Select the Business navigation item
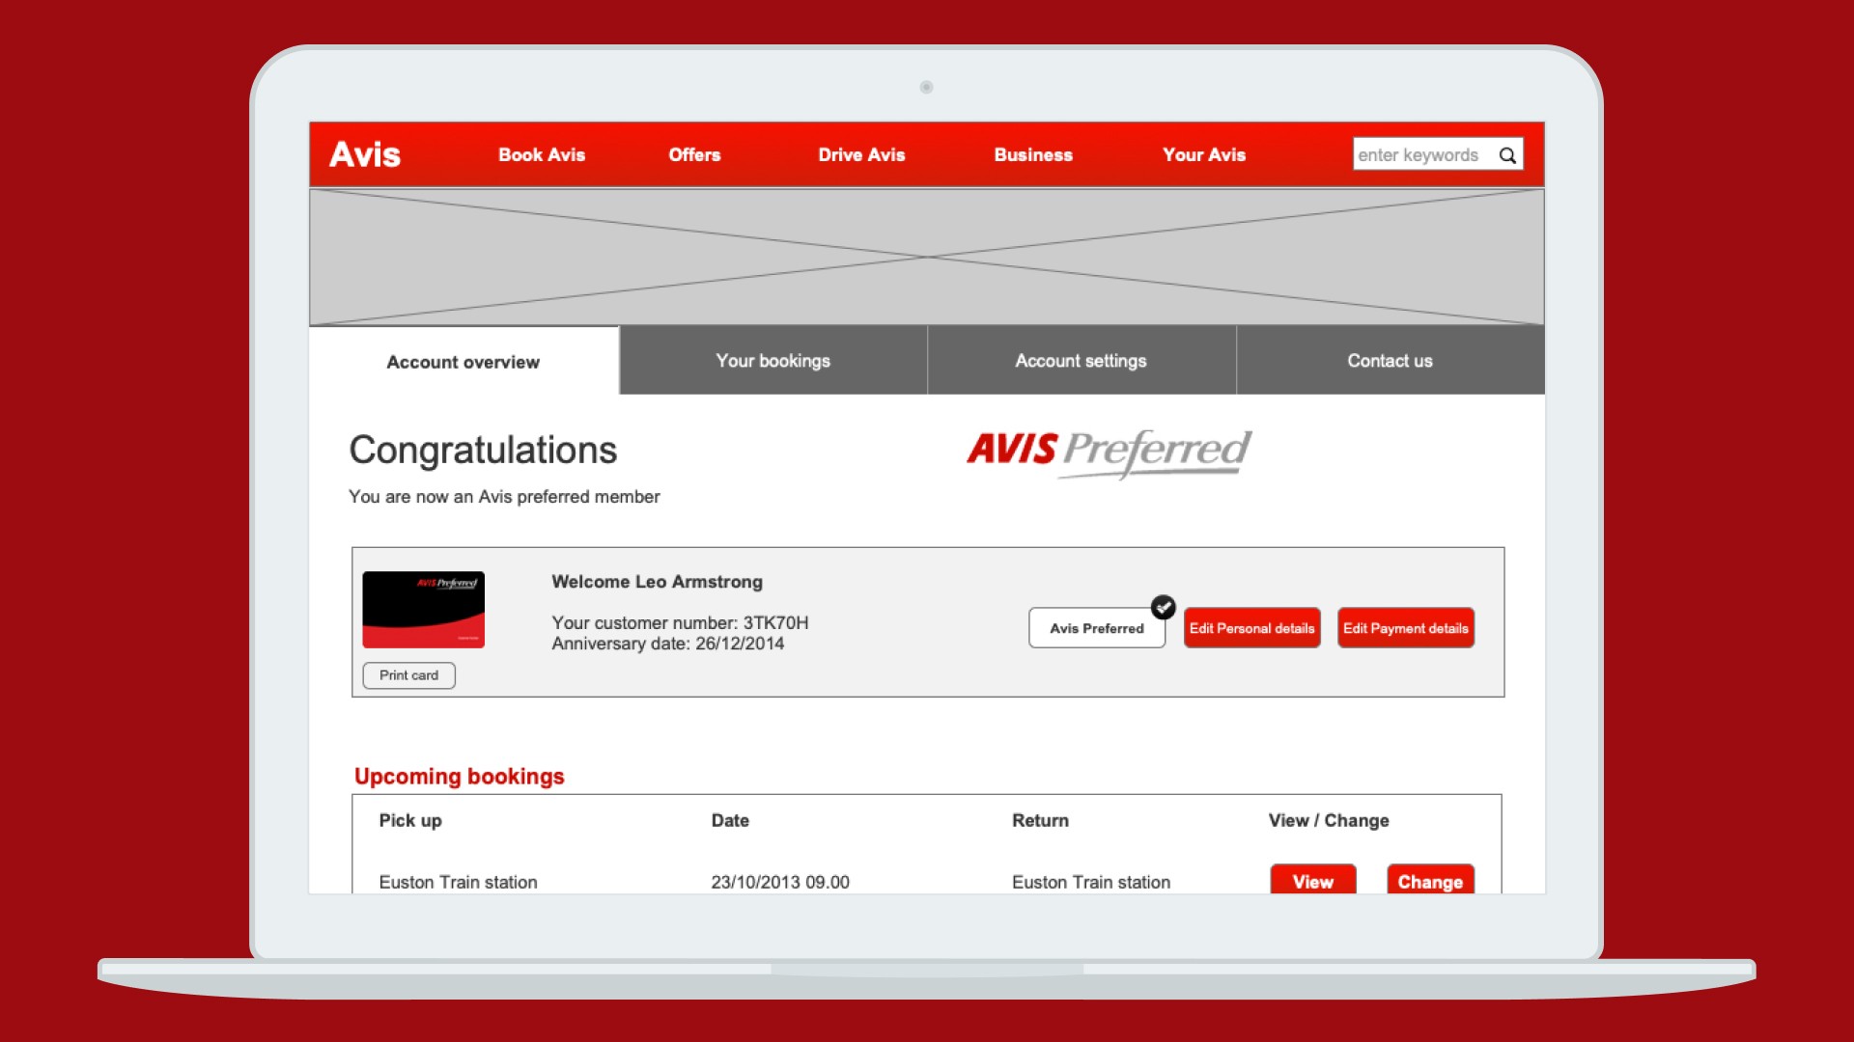 pyautogui.click(x=1033, y=155)
